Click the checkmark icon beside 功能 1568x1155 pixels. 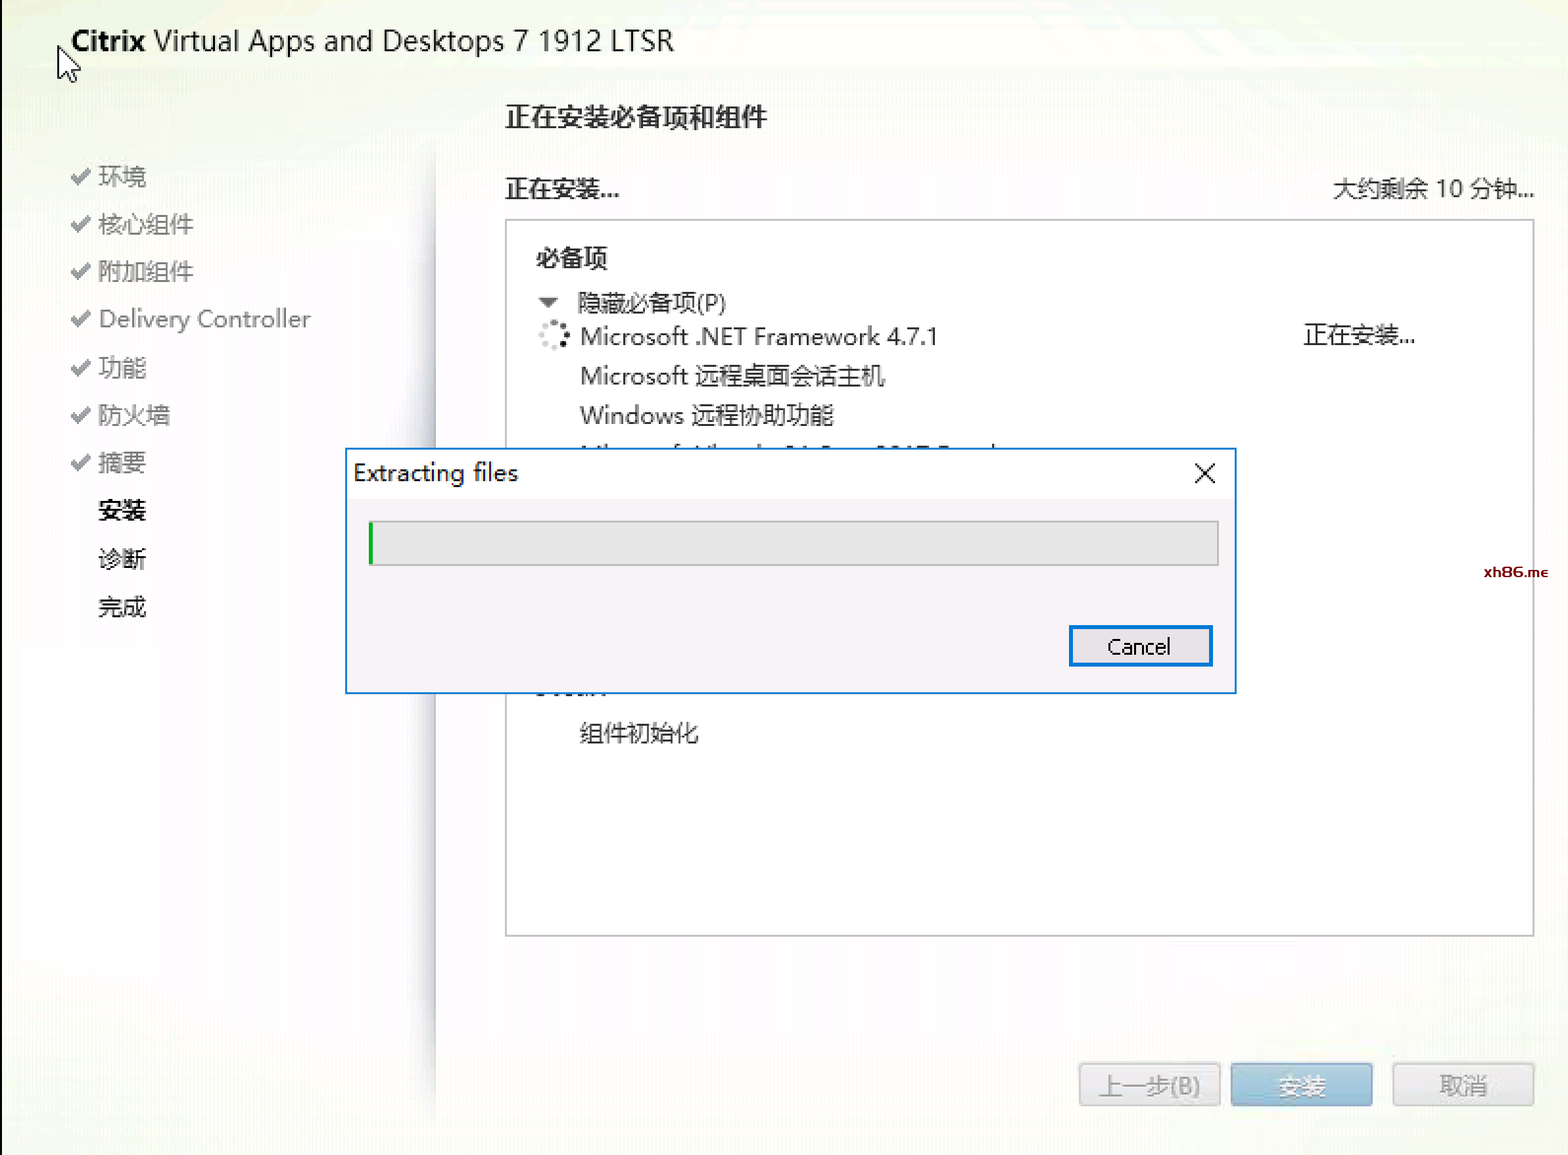80,367
